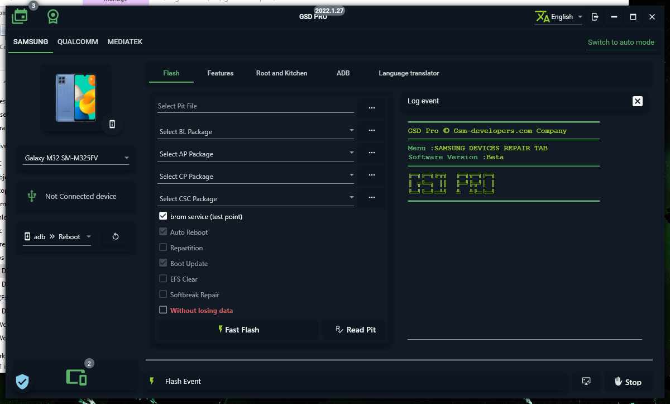This screenshot has height=404, width=670.
Task: Click the flash progress bar
Action: pyautogui.click(x=399, y=360)
